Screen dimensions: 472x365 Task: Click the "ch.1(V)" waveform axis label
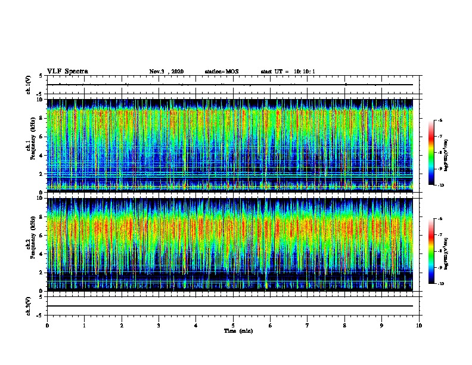point(29,85)
